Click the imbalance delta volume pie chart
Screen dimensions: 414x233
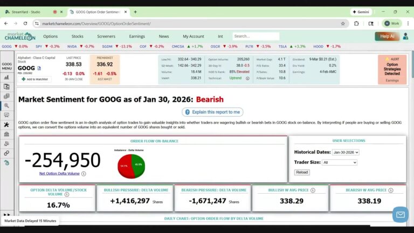click(131, 167)
